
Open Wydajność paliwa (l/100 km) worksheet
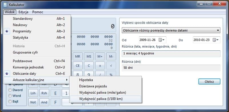click(105, 99)
